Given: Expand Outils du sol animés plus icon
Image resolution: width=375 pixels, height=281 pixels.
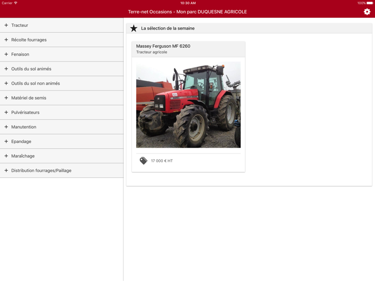Looking at the screenshot, I should coord(6,69).
